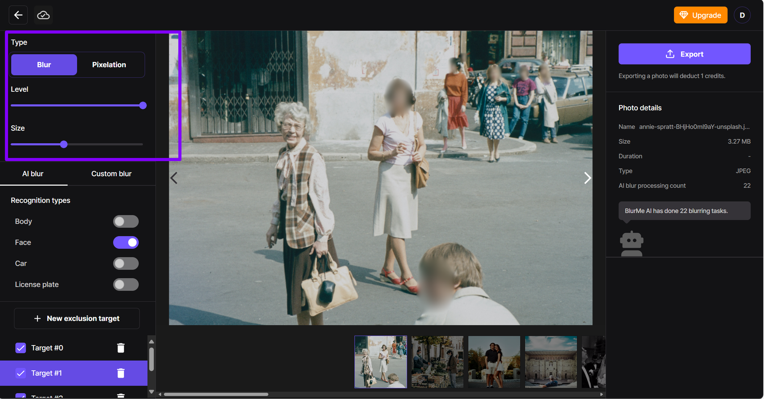Click target list vertical scrollbar
Viewport: 764px width, 399px height.
click(x=151, y=359)
